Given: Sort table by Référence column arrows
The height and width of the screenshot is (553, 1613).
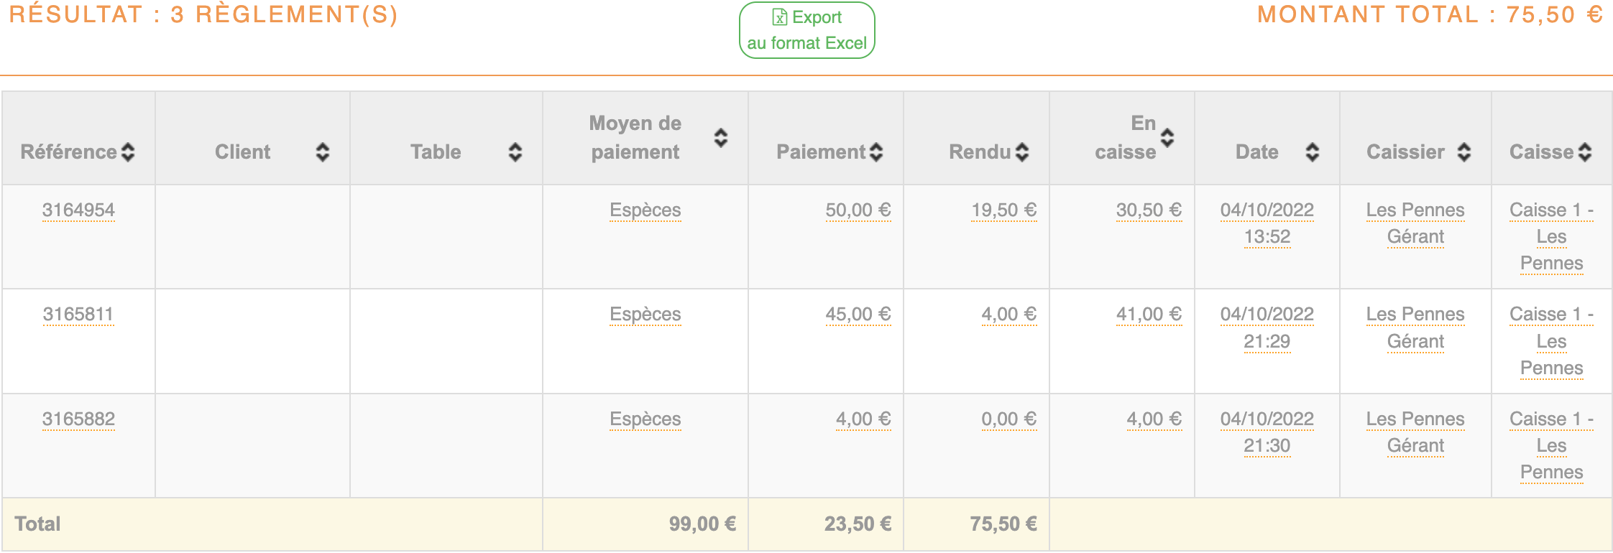Looking at the screenshot, I should (x=128, y=152).
